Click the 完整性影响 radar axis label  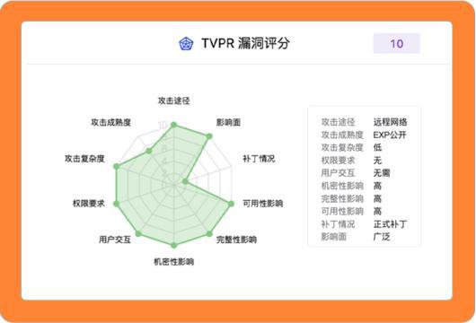(x=236, y=240)
